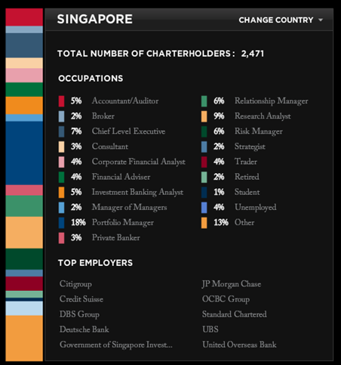Select the light blue Unemployed bar segment near bottom
The image size is (341, 365).
point(24,308)
